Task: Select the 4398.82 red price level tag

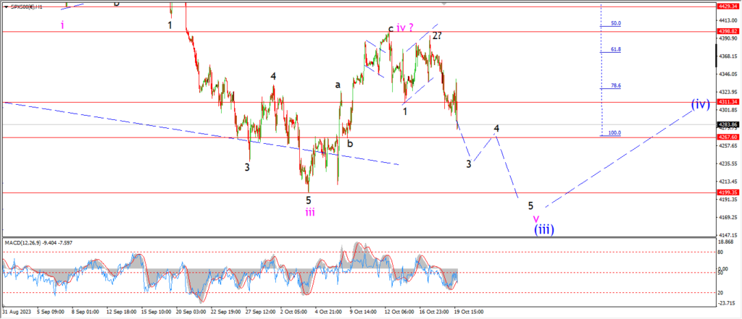Action: (x=727, y=32)
